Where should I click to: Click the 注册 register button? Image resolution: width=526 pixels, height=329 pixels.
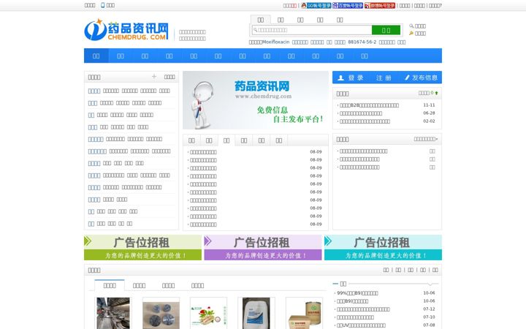click(384, 77)
